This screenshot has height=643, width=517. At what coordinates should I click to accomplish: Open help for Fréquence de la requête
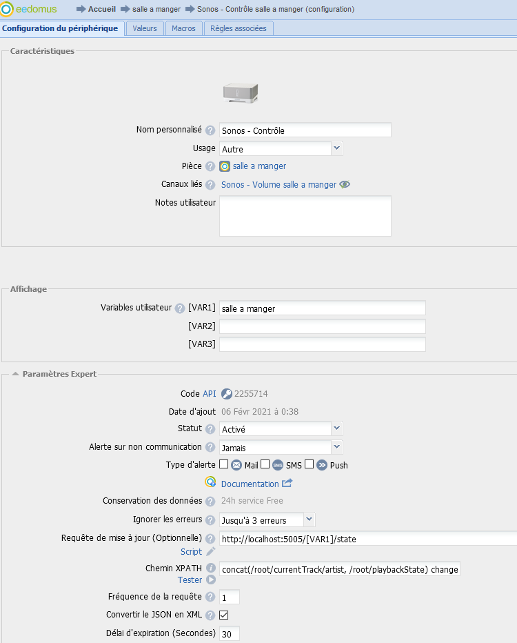(210, 597)
